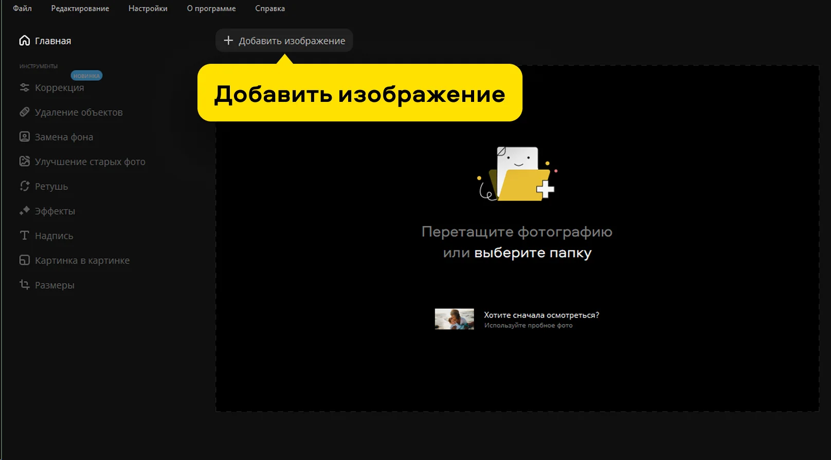
Task: Click the icon for Картинка в картинке
Action: click(x=24, y=260)
